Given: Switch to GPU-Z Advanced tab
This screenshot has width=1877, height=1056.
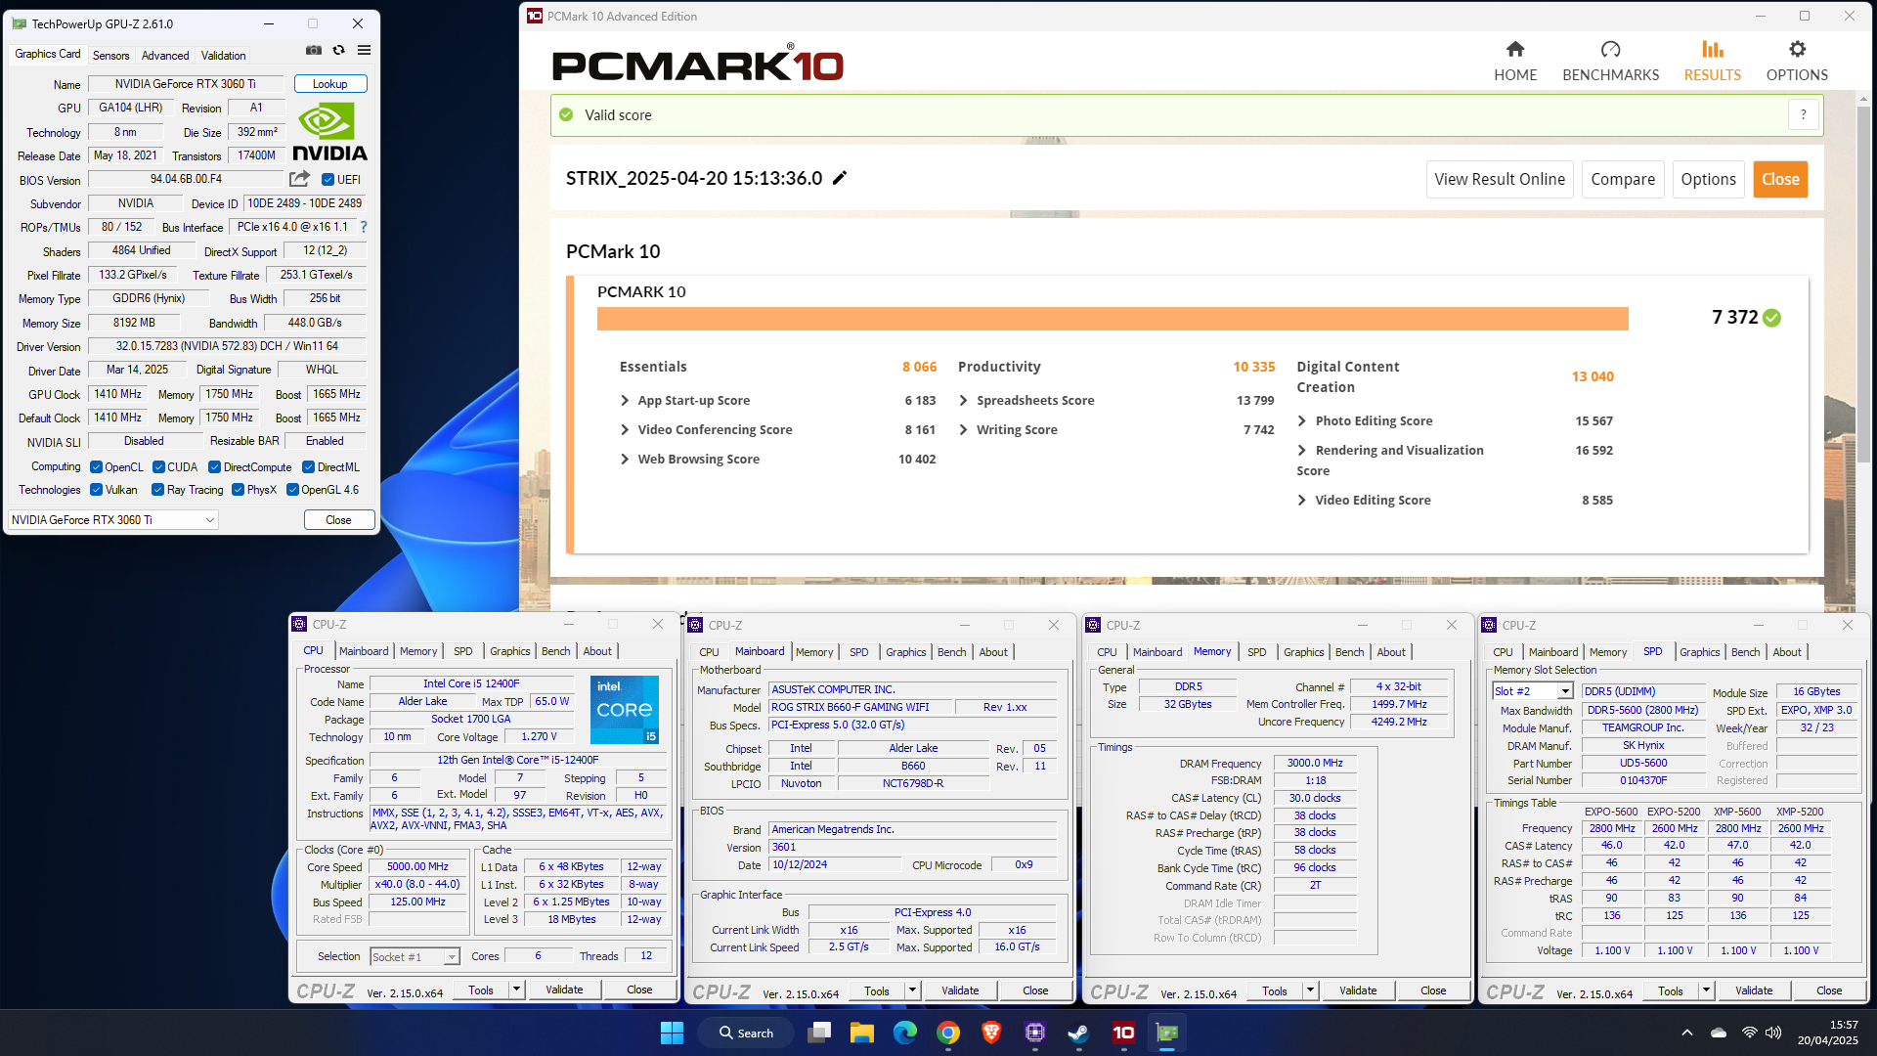Looking at the screenshot, I should click(x=165, y=56).
